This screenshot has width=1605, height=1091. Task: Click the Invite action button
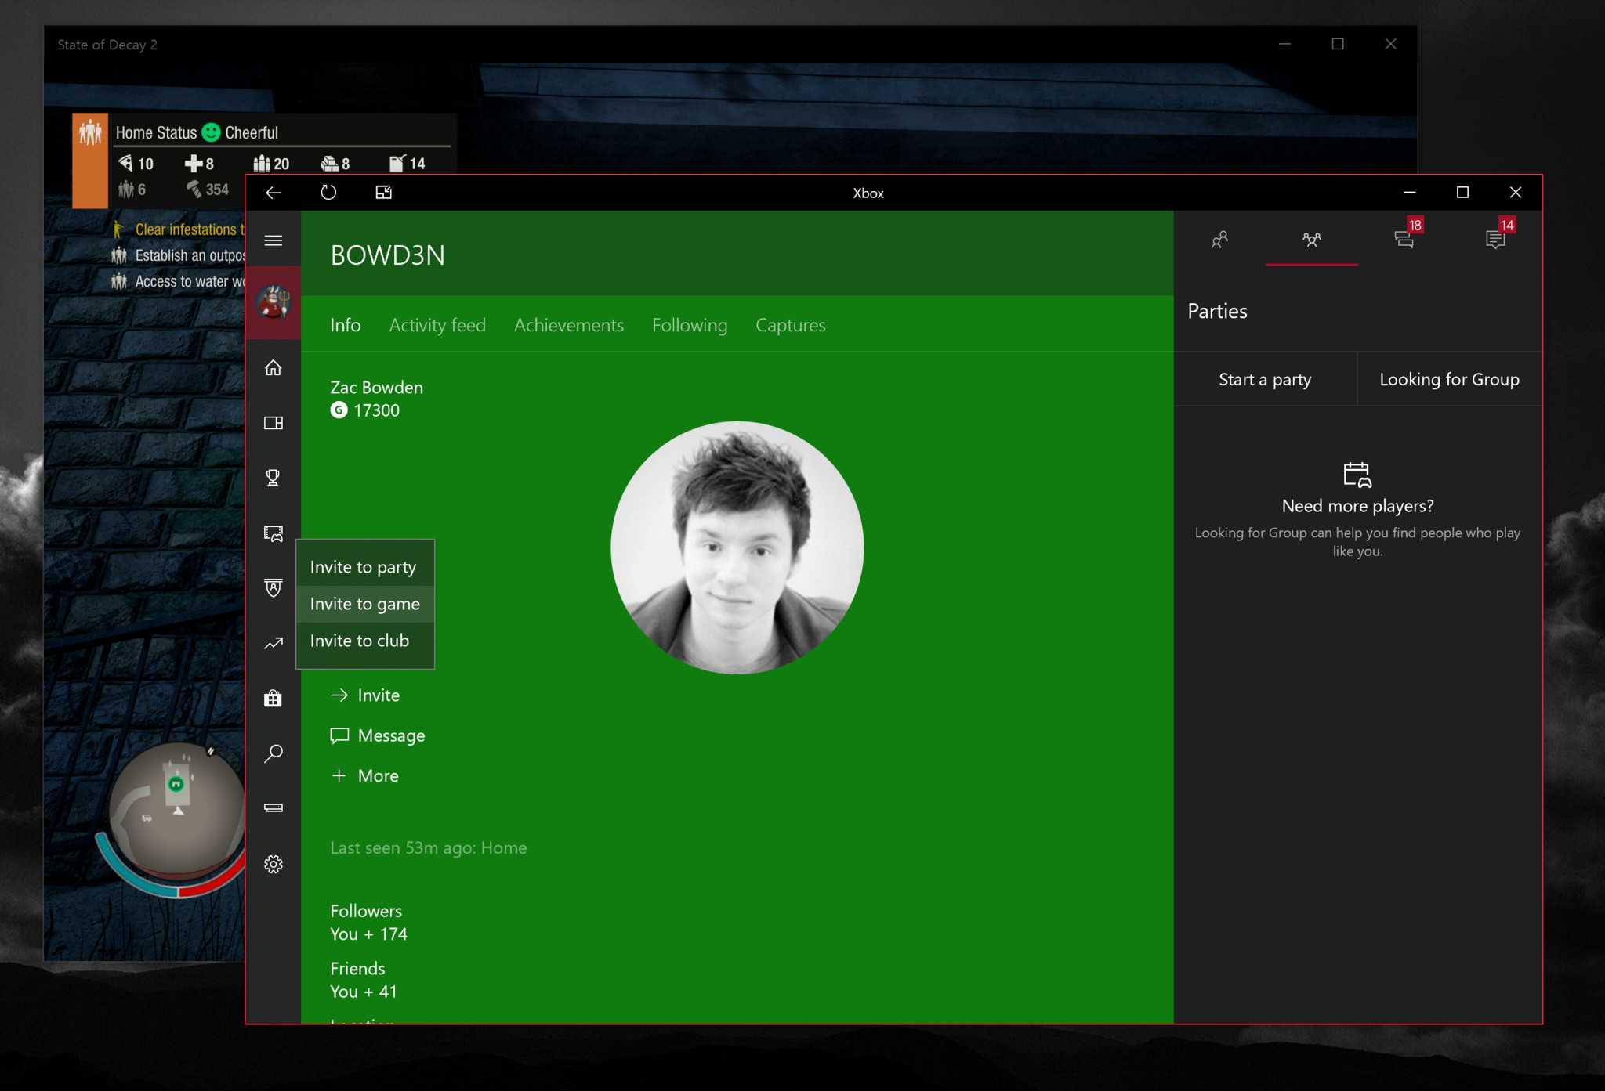pos(365,695)
